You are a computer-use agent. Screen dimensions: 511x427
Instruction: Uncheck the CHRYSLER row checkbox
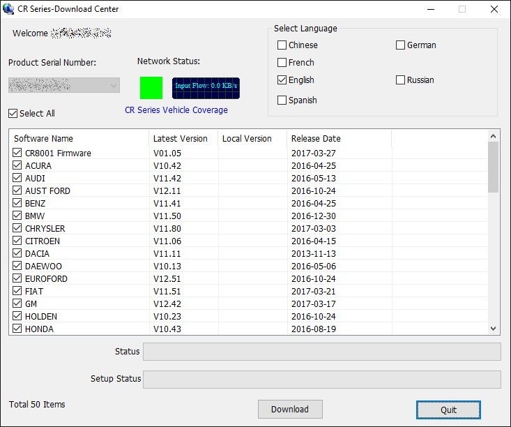[17, 228]
